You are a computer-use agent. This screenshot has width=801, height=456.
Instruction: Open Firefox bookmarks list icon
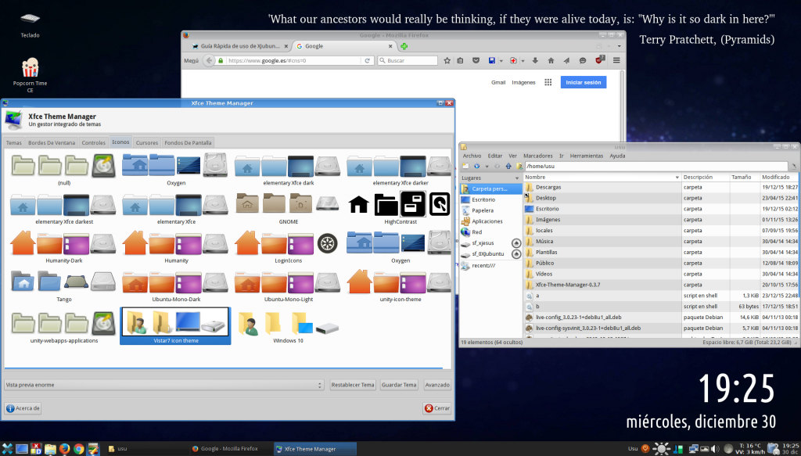pos(460,60)
